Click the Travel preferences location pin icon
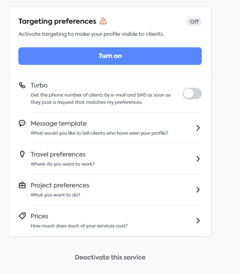 (x=22, y=154)
